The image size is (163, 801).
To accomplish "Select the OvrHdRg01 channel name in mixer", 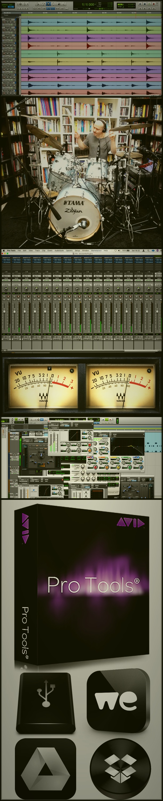I will [x=78, y=339].
